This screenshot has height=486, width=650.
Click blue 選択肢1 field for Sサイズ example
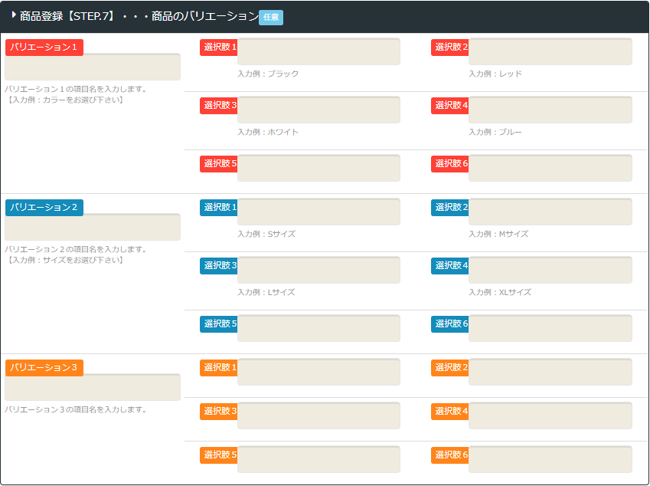[x=318, y=212]
